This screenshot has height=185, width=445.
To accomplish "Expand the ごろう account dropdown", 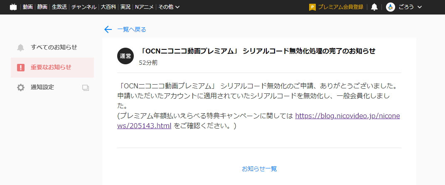I will click(411, 7).
